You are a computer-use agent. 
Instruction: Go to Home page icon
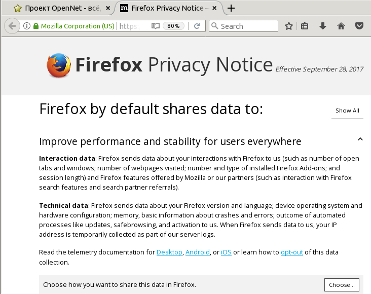point(341,26)
